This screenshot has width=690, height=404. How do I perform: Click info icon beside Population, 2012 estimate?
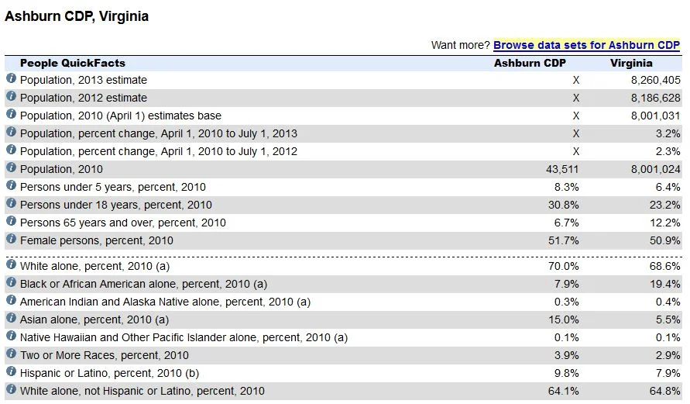(11, 97)
